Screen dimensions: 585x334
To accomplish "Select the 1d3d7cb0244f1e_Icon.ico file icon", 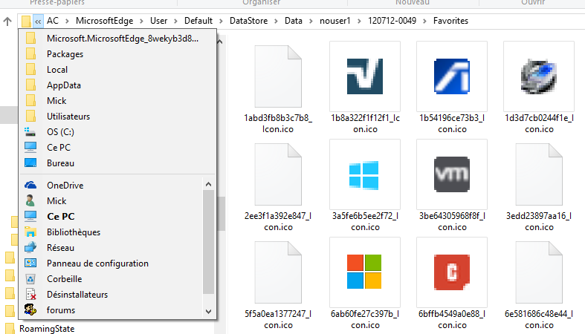I will (539, 76).
